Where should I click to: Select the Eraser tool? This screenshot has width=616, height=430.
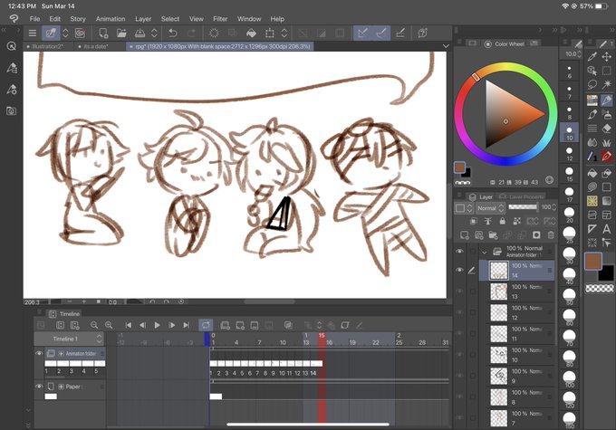[x=607, y=129]
